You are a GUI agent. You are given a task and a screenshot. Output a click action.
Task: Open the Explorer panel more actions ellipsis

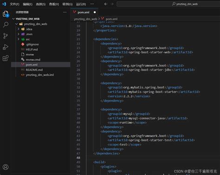click(x=65, y=12)
